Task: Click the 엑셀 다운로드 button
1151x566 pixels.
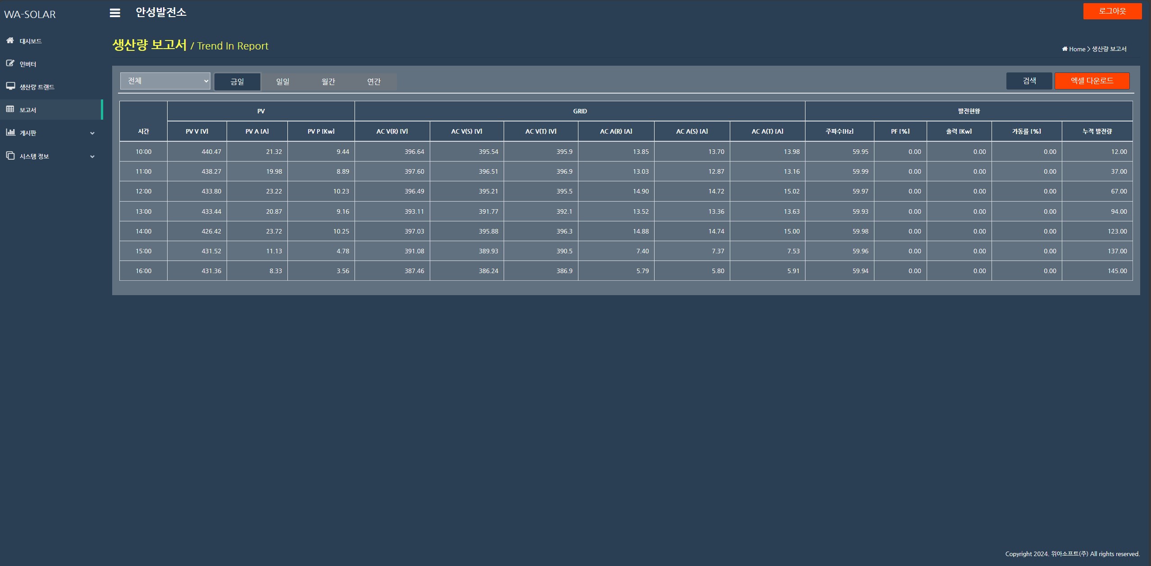Action: [x=1092, y=81]
